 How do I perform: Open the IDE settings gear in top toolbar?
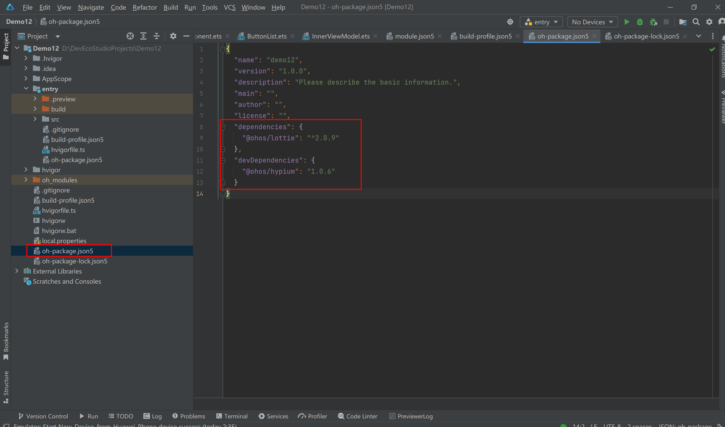pyautogui.click(x=709, y=22)
